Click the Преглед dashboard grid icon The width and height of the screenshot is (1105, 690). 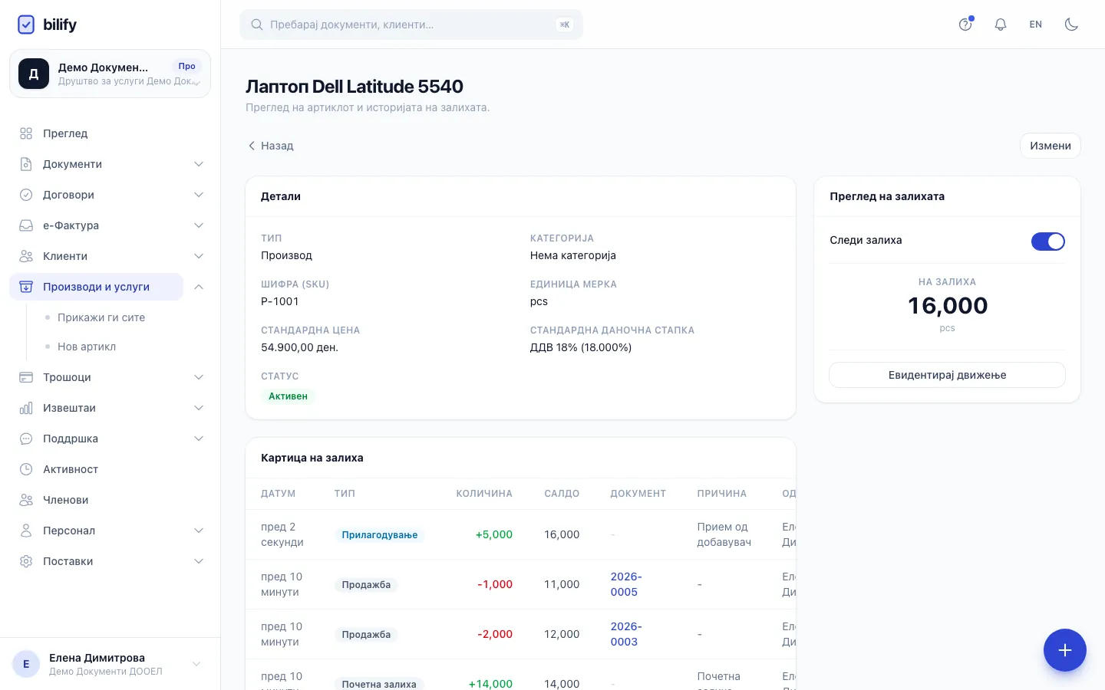tap(26, 133)
